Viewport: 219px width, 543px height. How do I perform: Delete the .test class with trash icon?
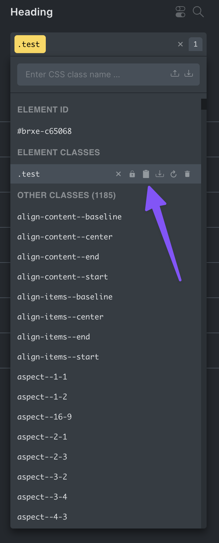(x=187, y=174)
